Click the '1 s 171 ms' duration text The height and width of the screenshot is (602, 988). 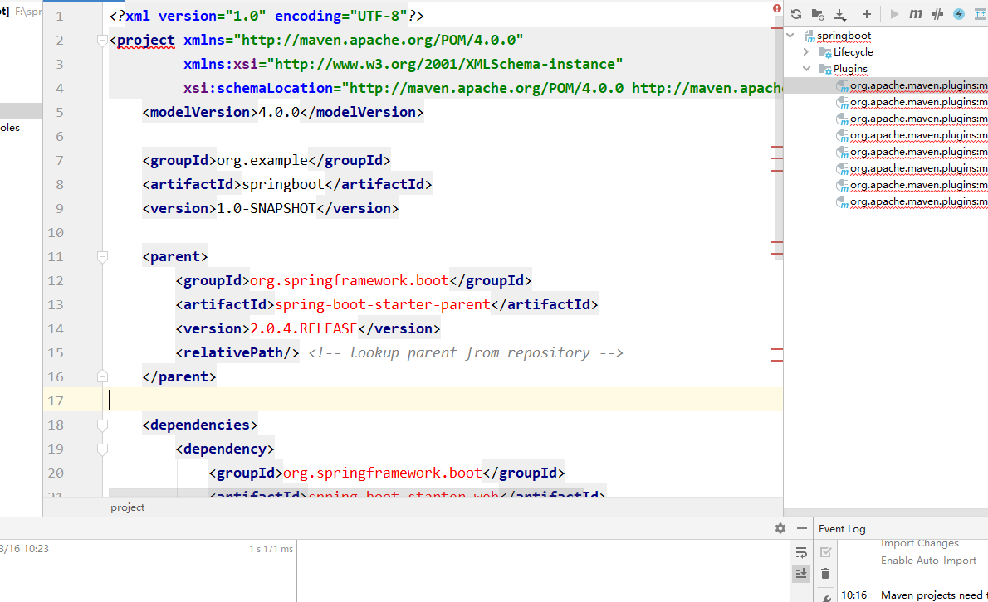click(271, 549)
